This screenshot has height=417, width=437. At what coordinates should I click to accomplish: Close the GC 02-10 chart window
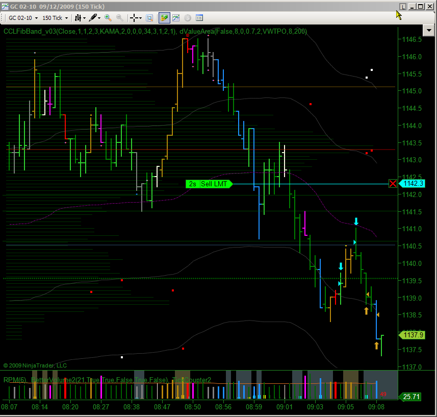pyautogui.click(x=430, y=7)
